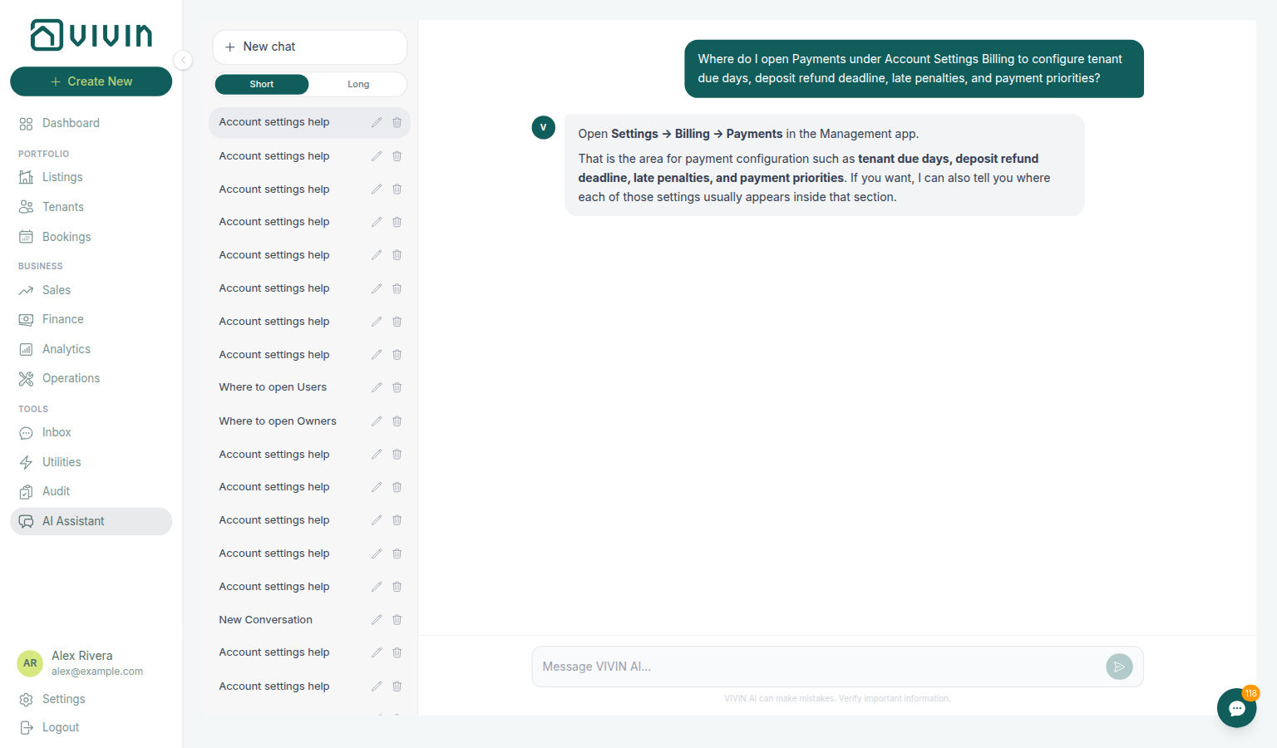Click the send message arrow button
Screen dimensions: 1277x748
coord(1119,667)
